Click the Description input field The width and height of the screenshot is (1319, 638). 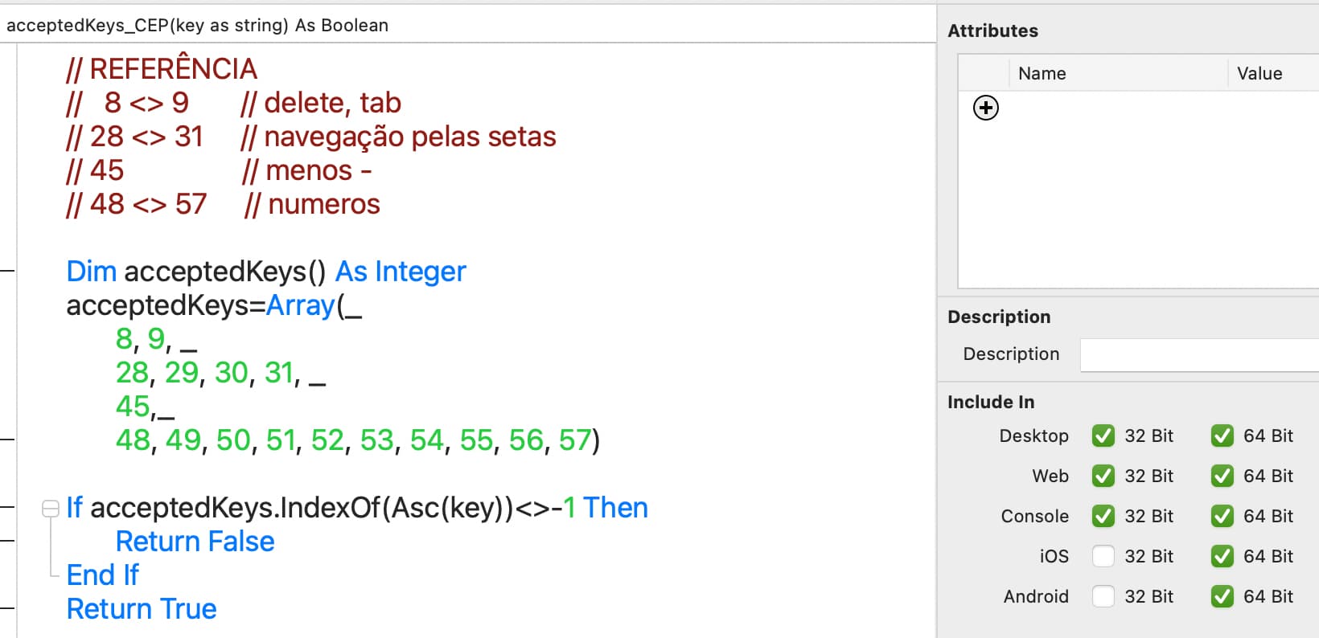[1199, 354]
